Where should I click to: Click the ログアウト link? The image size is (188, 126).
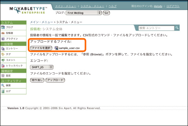(173, 6)
